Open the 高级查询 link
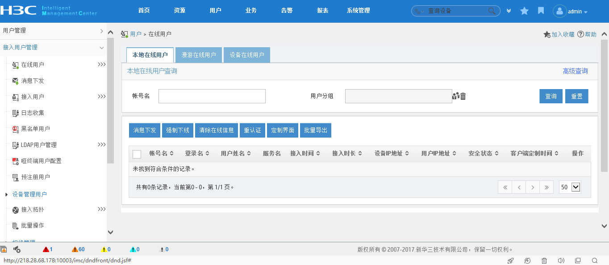The width and height of the screenshot is (609, 265). [x=575, y=71]
